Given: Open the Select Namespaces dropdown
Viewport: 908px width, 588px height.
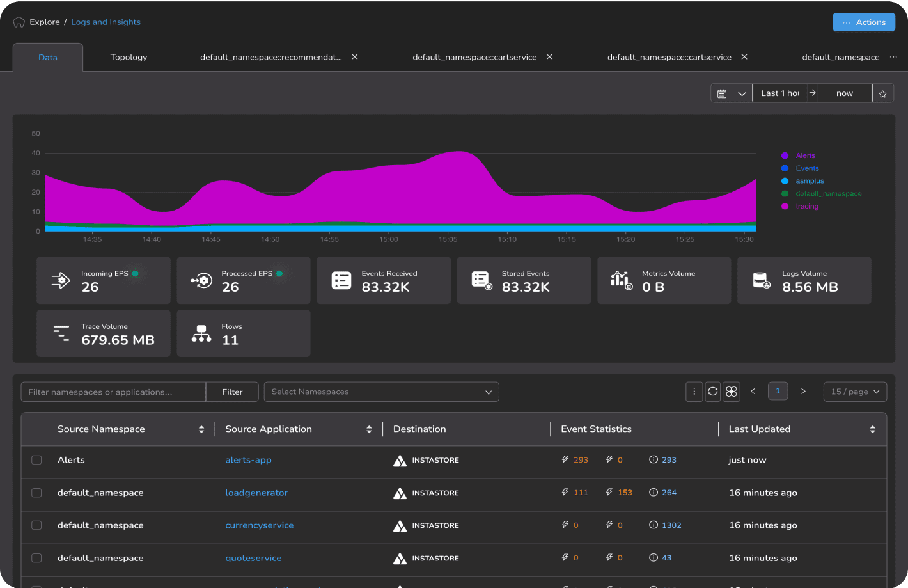Looking at the screenshot, I should click(x=381, y=392).
